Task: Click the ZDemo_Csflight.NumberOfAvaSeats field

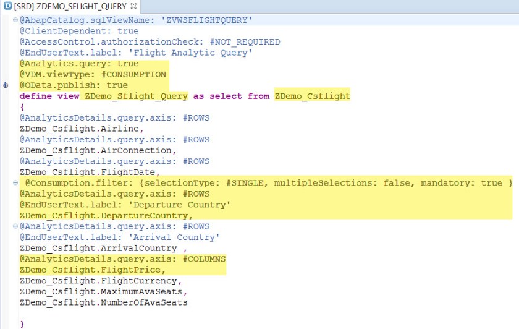Action: click(x=104, y=302)
